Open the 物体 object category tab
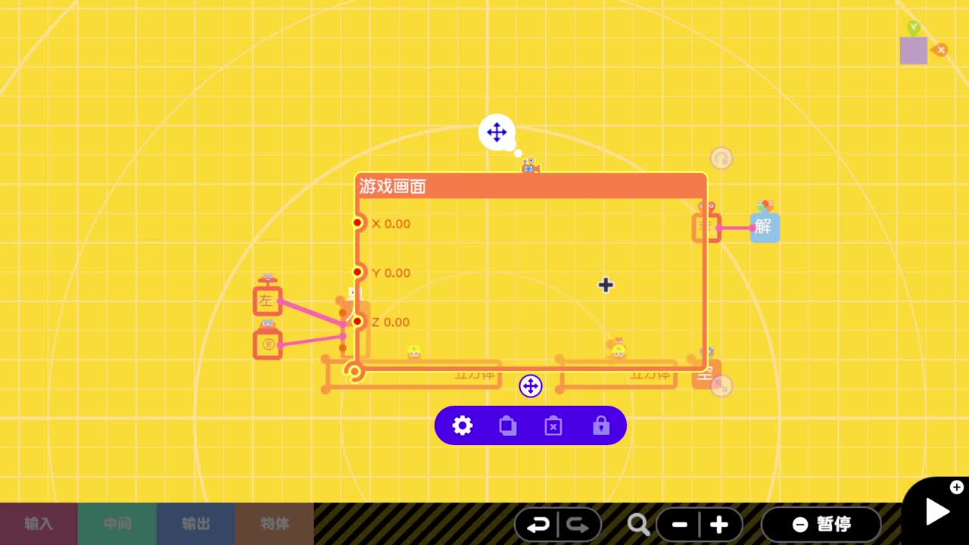 click(275, 524)
